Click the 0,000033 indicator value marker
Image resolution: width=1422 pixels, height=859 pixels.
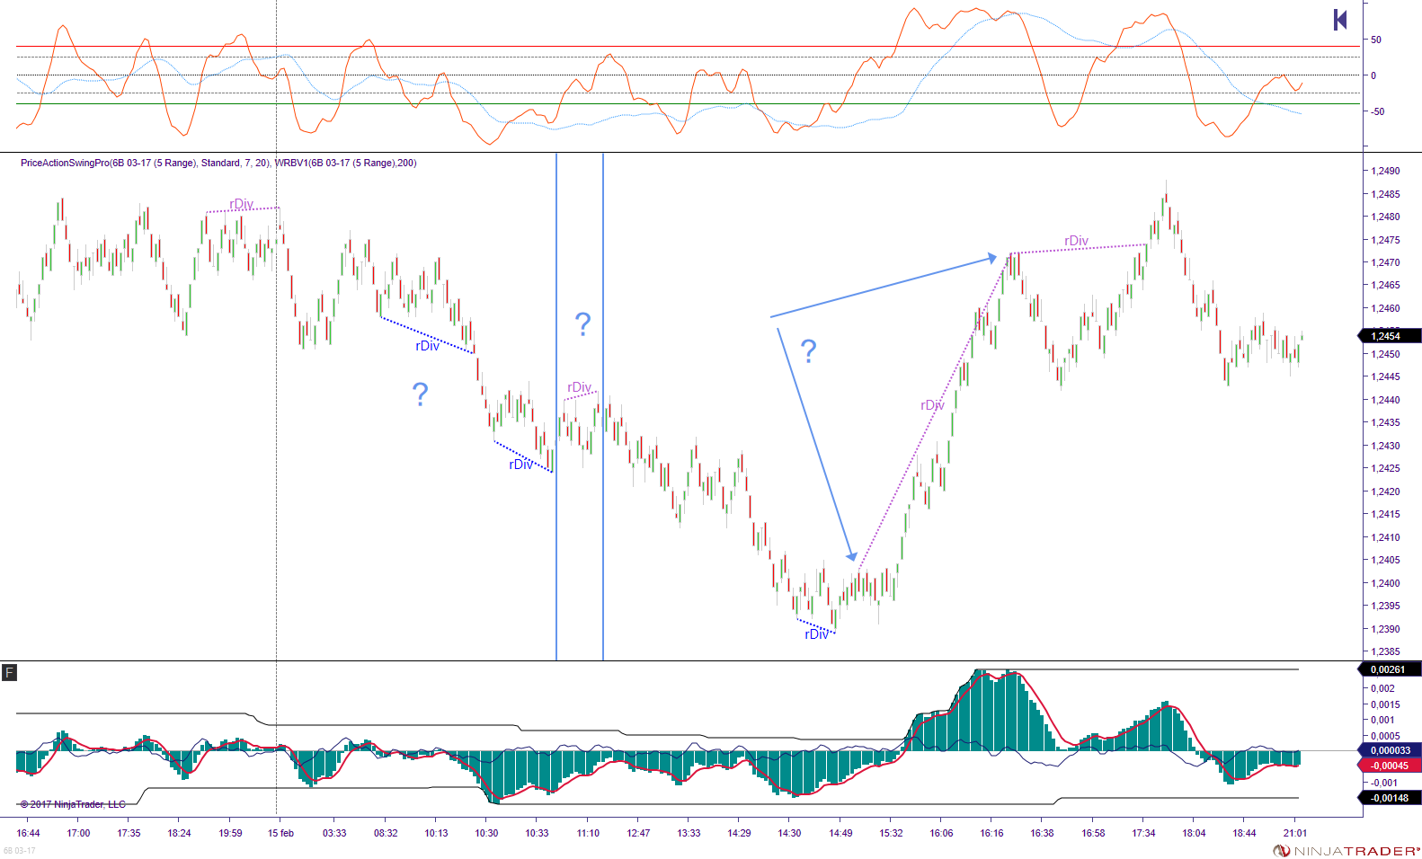[x=1389, y=750]
